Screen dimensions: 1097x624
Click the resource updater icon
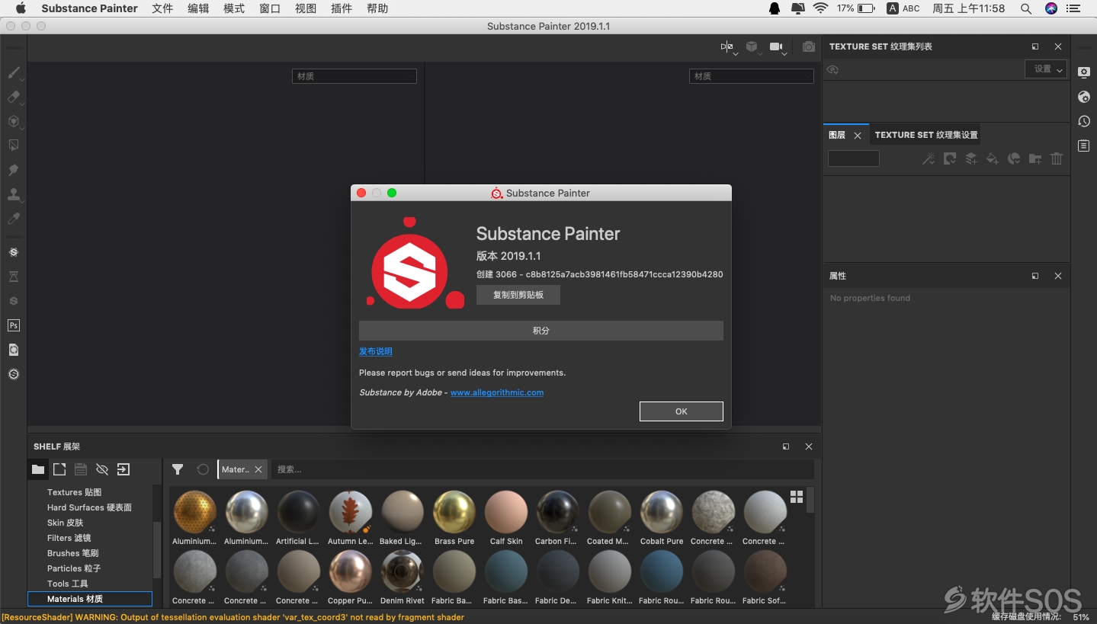[14, 350]
